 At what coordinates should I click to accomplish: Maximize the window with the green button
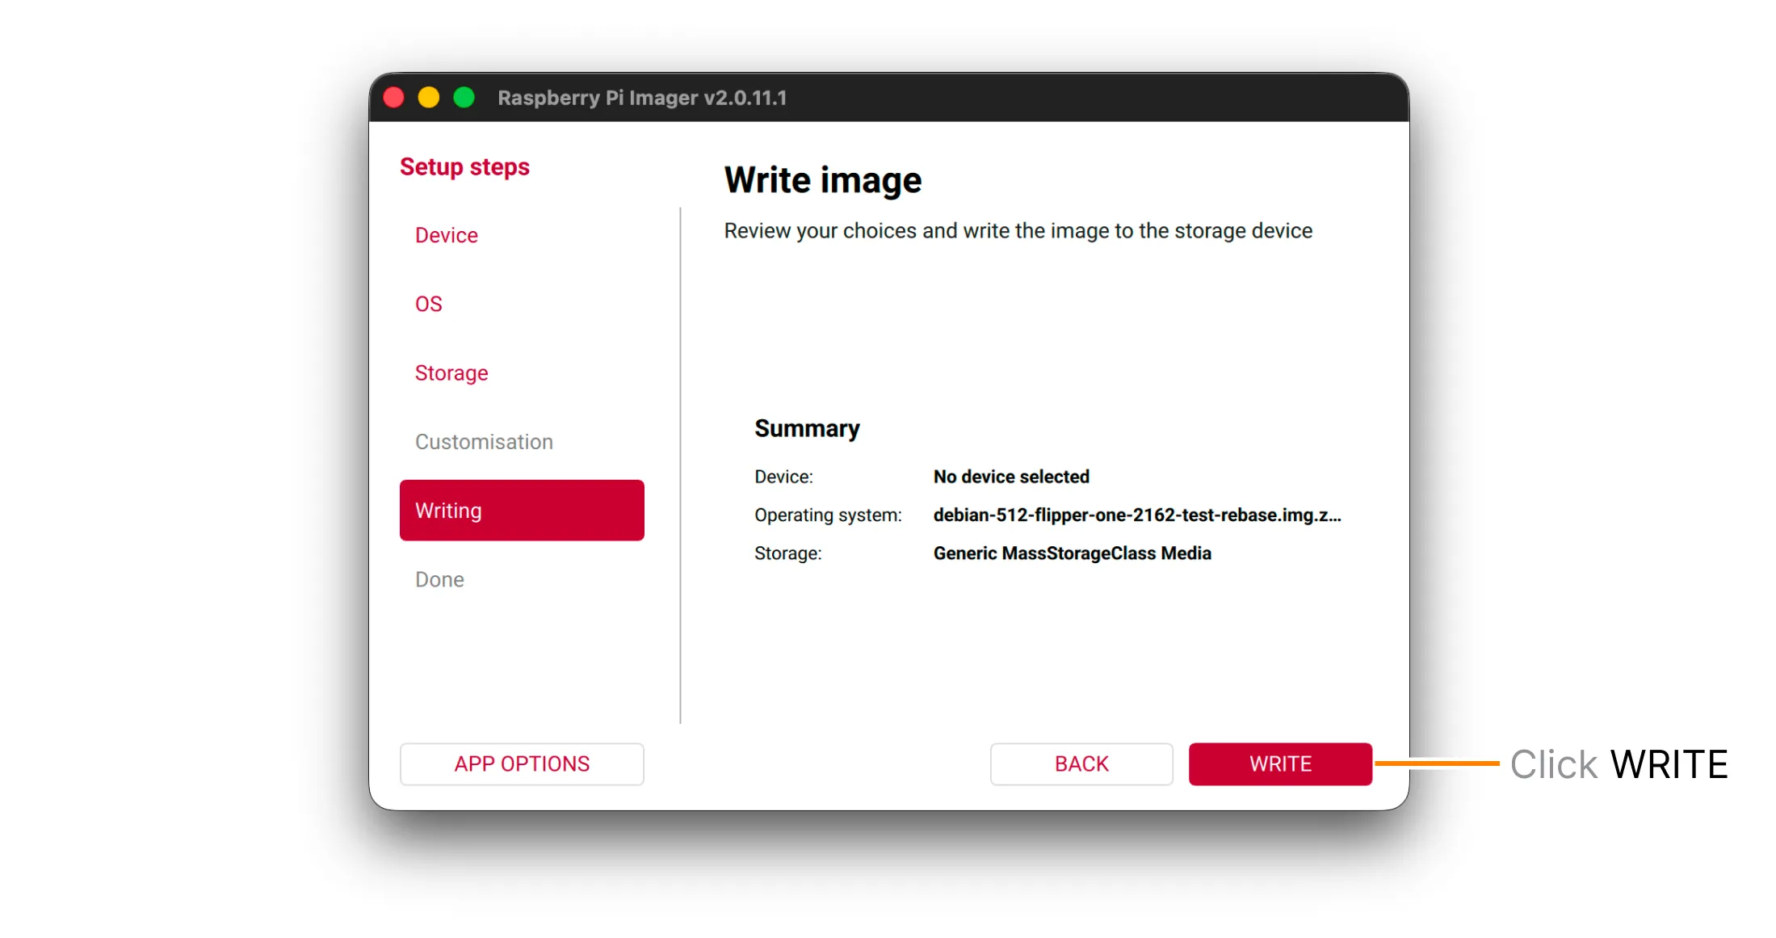[x=464, y=98]
